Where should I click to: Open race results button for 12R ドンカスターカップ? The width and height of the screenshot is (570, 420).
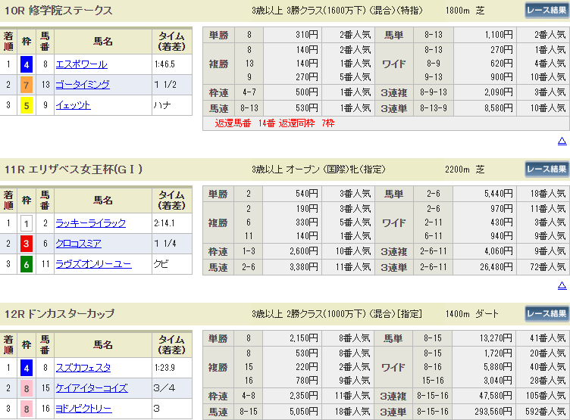tap(547, 313)
